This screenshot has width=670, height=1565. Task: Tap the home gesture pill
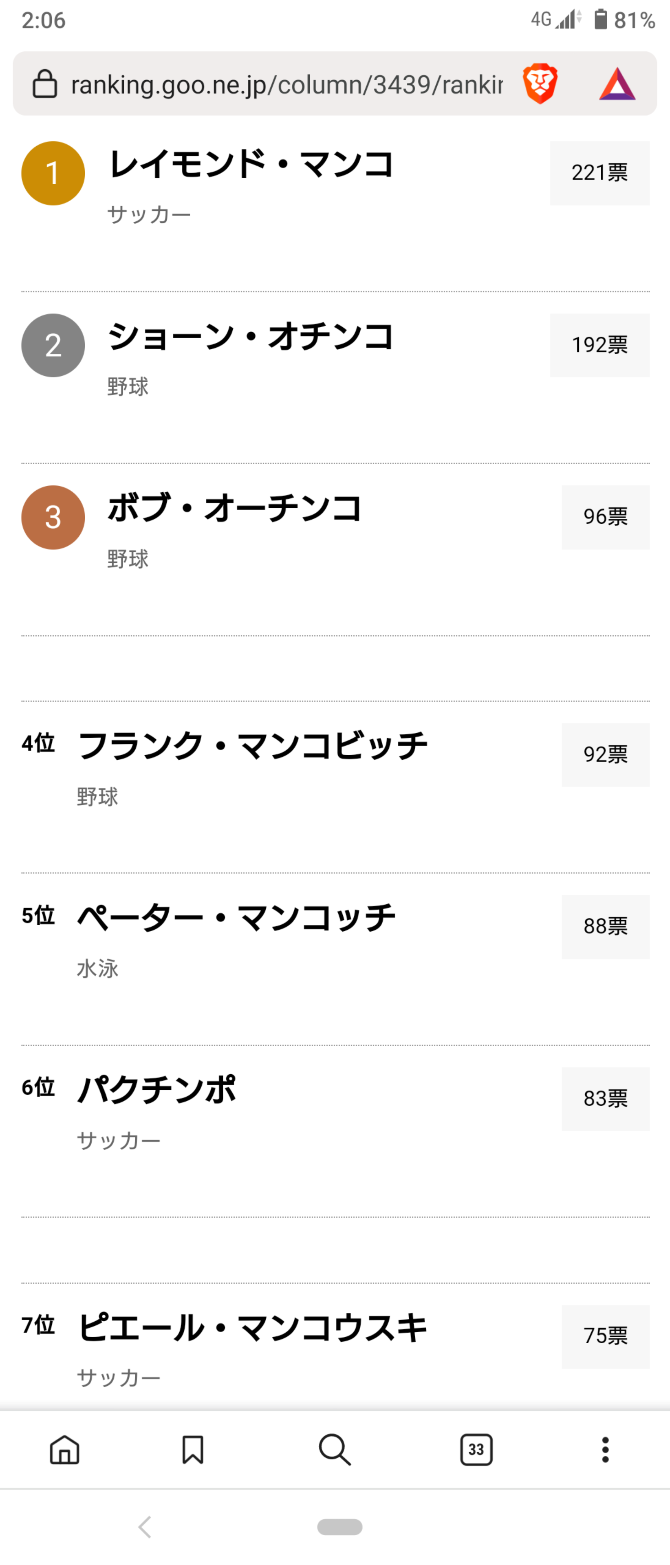tap(339, 1527)
